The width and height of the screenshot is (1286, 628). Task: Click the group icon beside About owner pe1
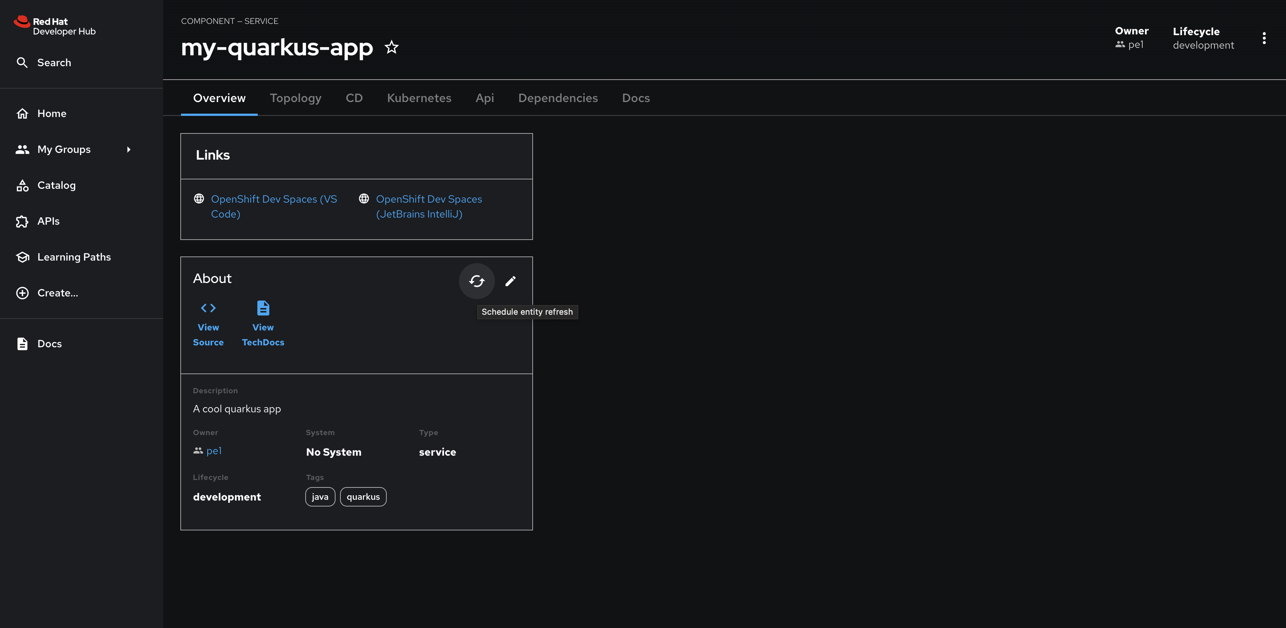198,450
